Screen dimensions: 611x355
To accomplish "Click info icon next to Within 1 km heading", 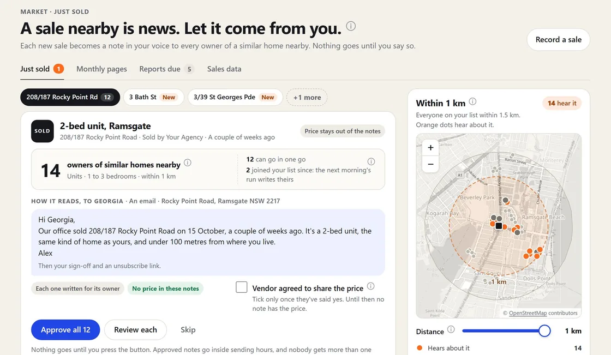I will (x=472, y=101).
